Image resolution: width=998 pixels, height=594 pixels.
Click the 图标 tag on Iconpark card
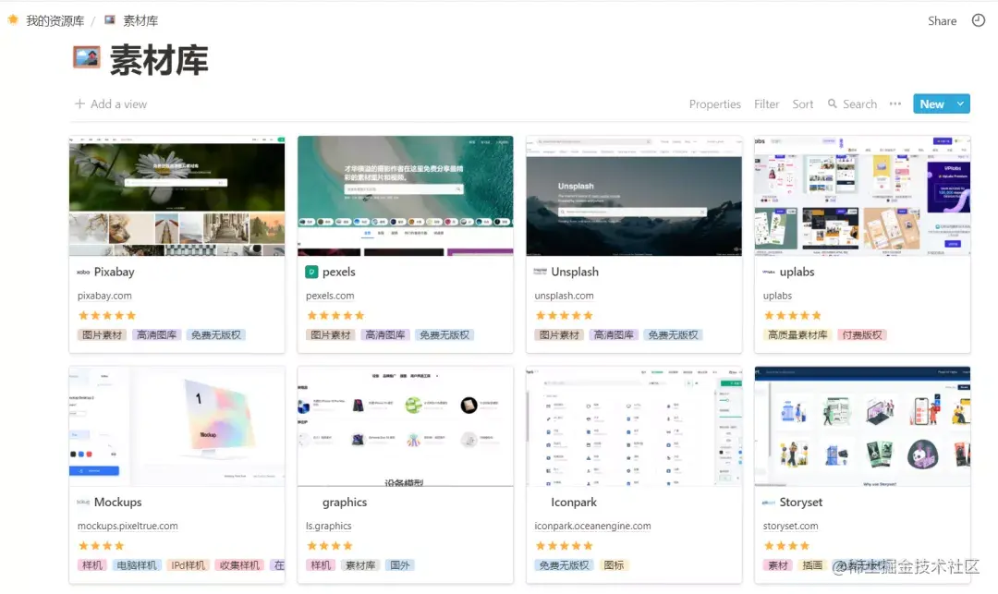point(614,565)
